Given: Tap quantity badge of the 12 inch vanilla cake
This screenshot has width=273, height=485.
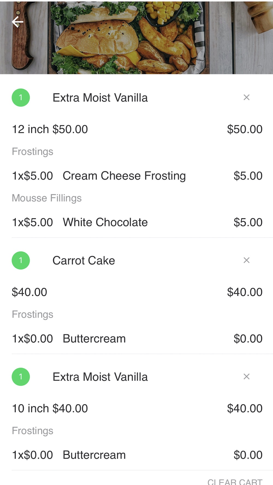Looking at the screenshot, I should [x=21, y=98].
